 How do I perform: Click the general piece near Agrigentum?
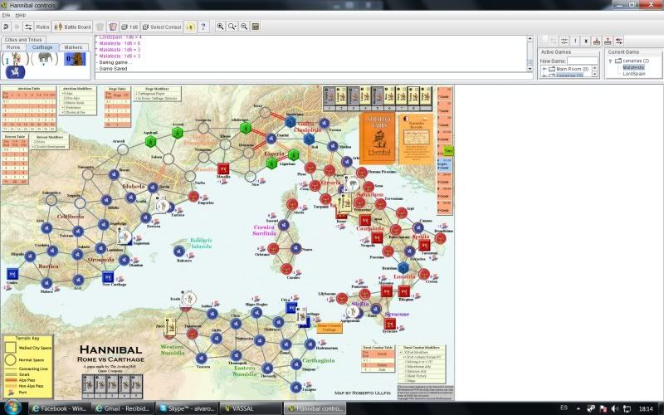click(x=352, y=312)
